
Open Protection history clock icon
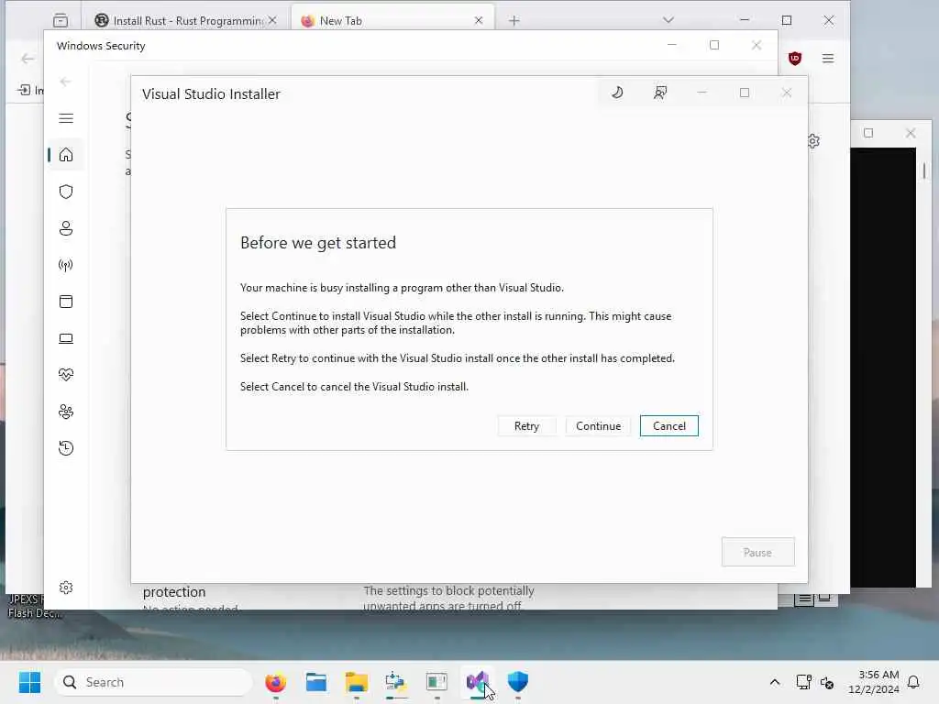point(66,447)
